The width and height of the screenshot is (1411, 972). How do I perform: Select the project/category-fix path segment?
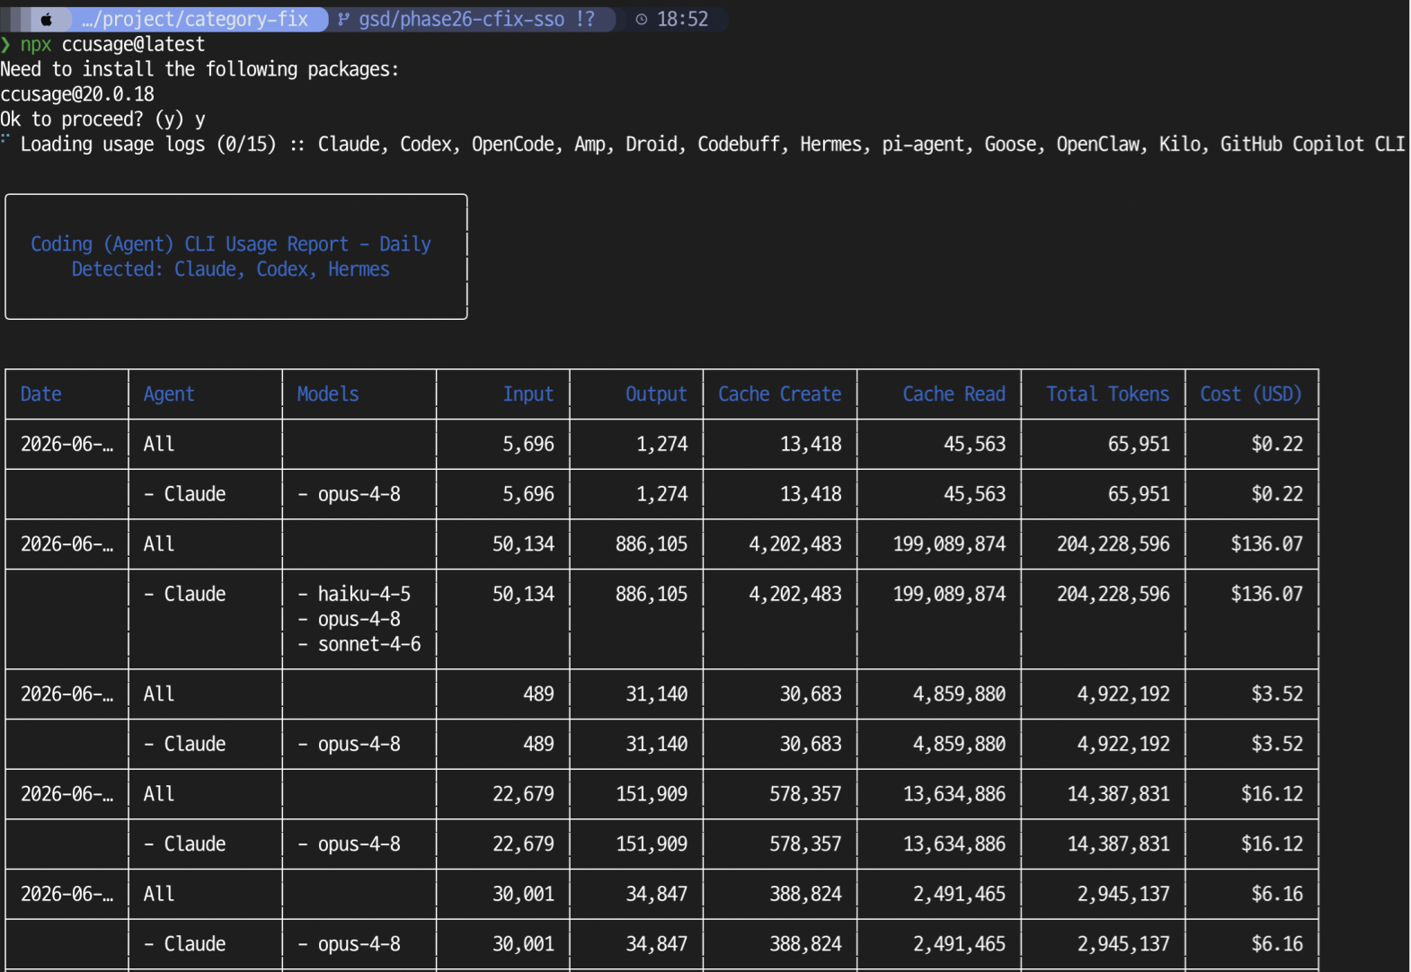(x=195, y=19)
